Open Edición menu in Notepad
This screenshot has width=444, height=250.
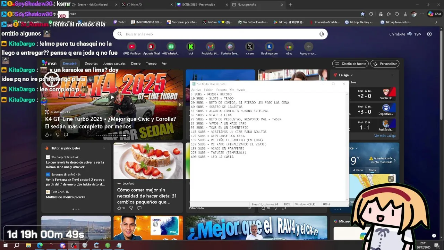click(x=208, y=90)
